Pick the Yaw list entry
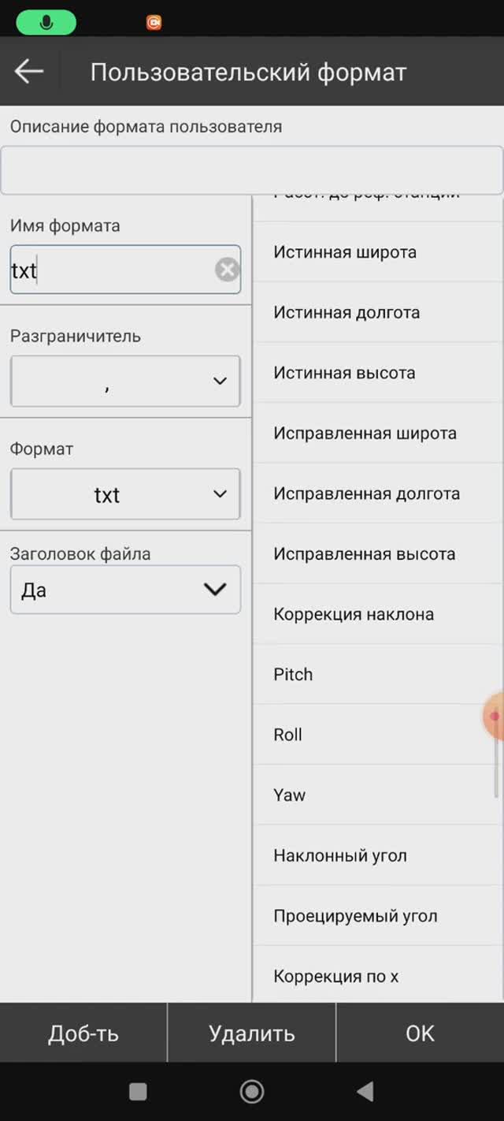The height and width of the screenshot is (1121, 504). (289, 795)
